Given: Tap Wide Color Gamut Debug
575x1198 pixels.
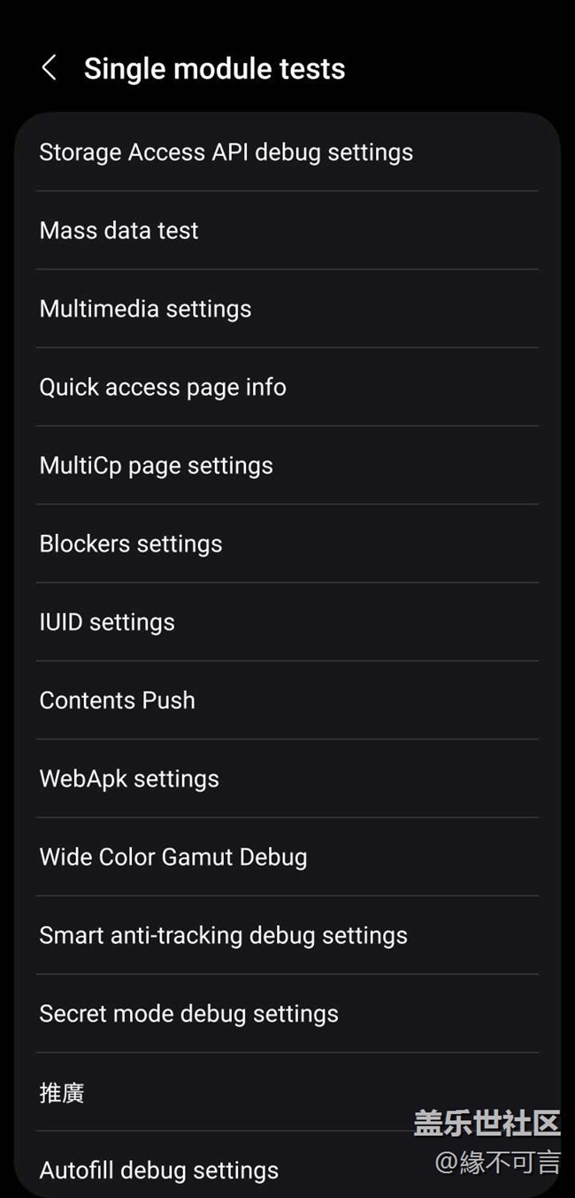Looking at the screenshot, I should point(173,857).
